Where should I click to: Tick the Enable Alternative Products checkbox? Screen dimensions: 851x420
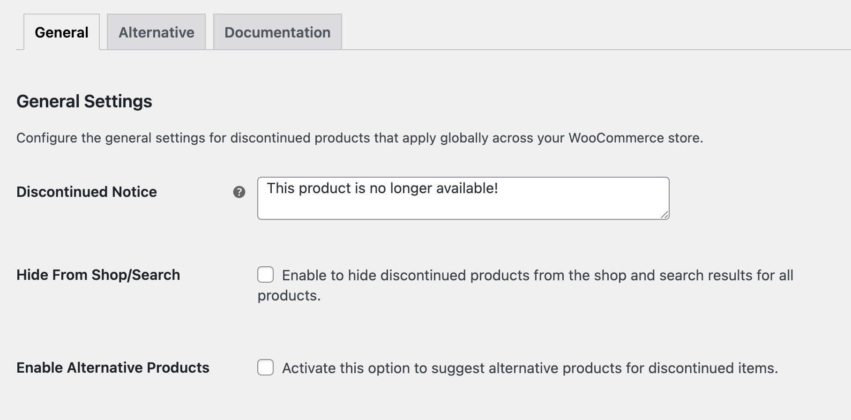tap(265, 367)
